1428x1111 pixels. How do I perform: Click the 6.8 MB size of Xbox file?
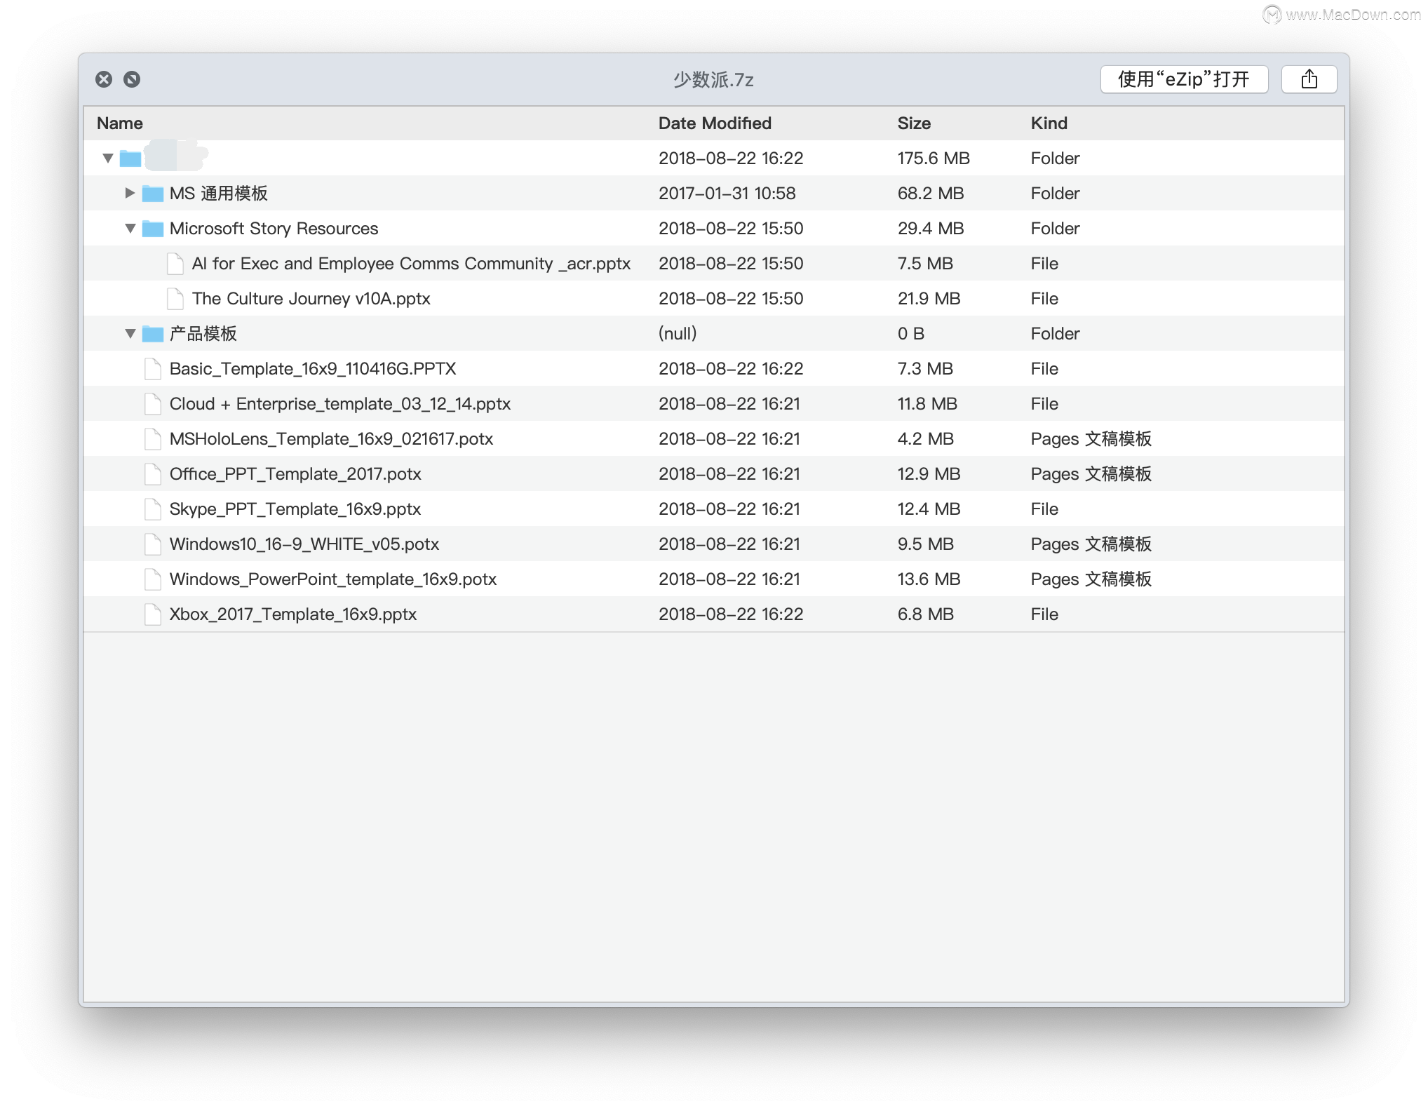coord(926,614)
